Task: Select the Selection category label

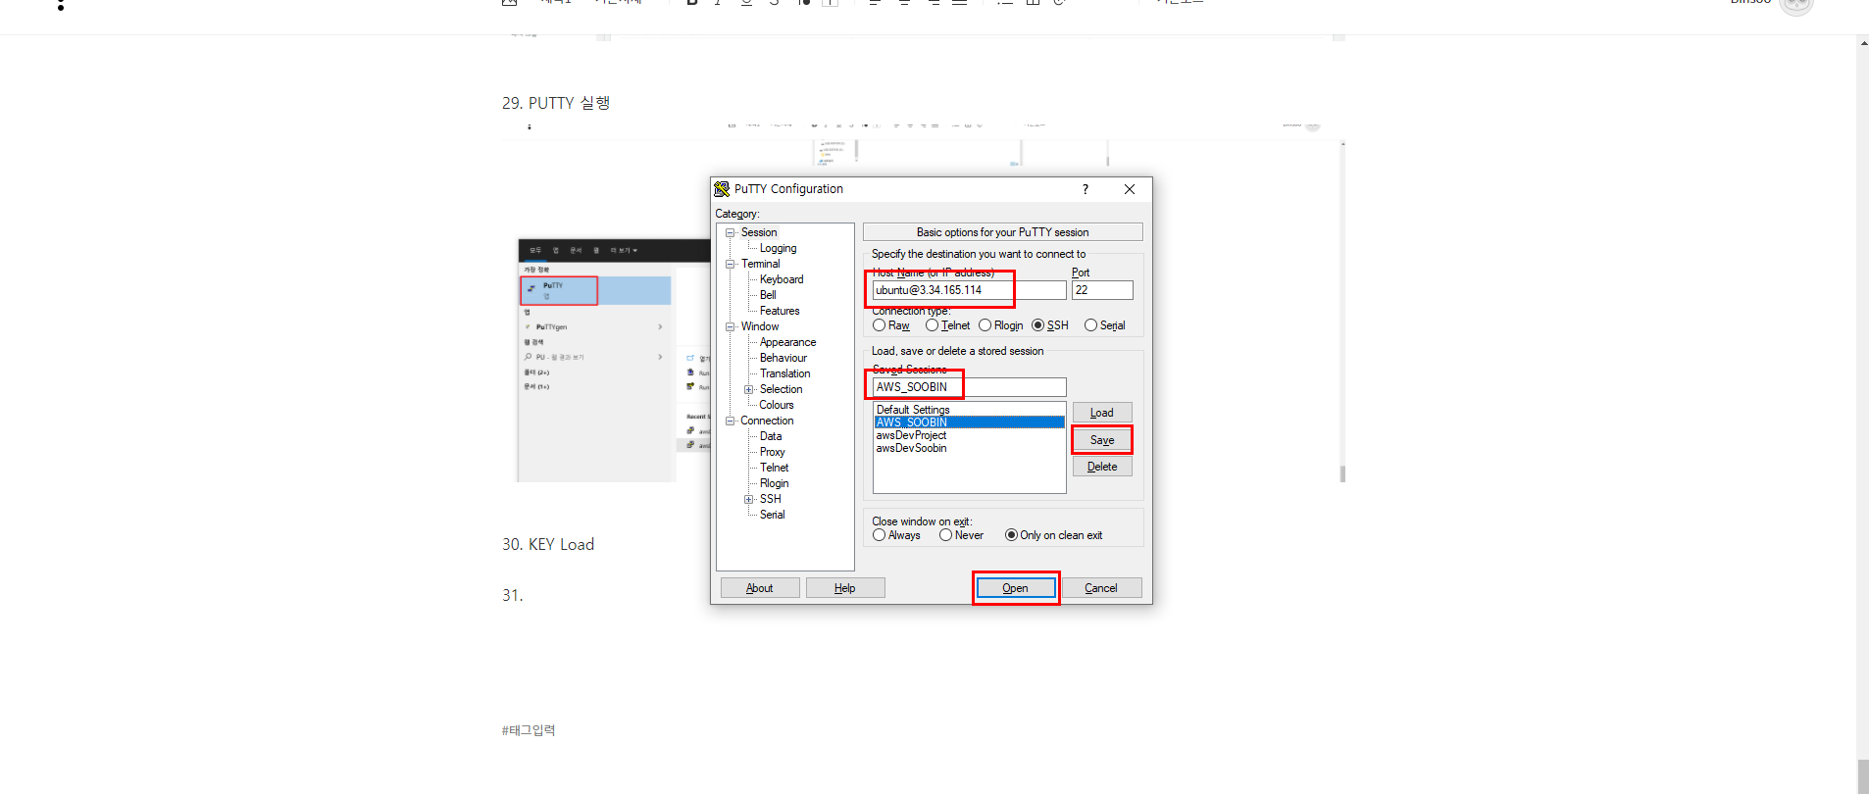Action: click(781, 389)
